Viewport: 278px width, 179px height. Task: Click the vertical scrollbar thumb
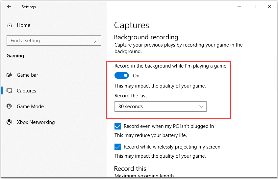click(x=276, y=73)
